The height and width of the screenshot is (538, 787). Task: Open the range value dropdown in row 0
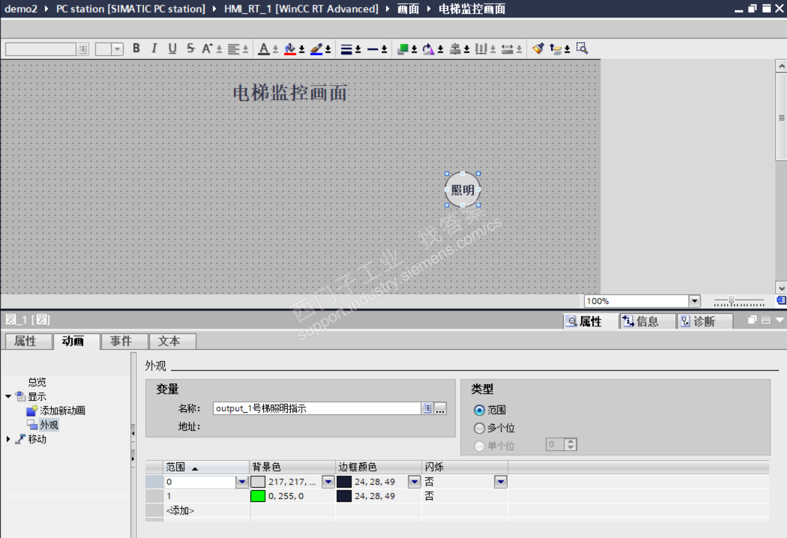click(x=242, y=482)
